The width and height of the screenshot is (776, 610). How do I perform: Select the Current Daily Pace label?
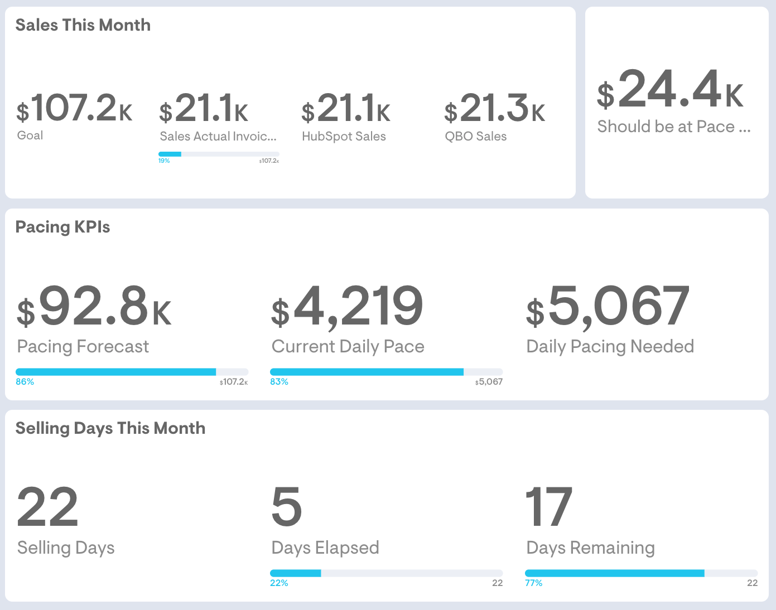(x=348, y=347)
